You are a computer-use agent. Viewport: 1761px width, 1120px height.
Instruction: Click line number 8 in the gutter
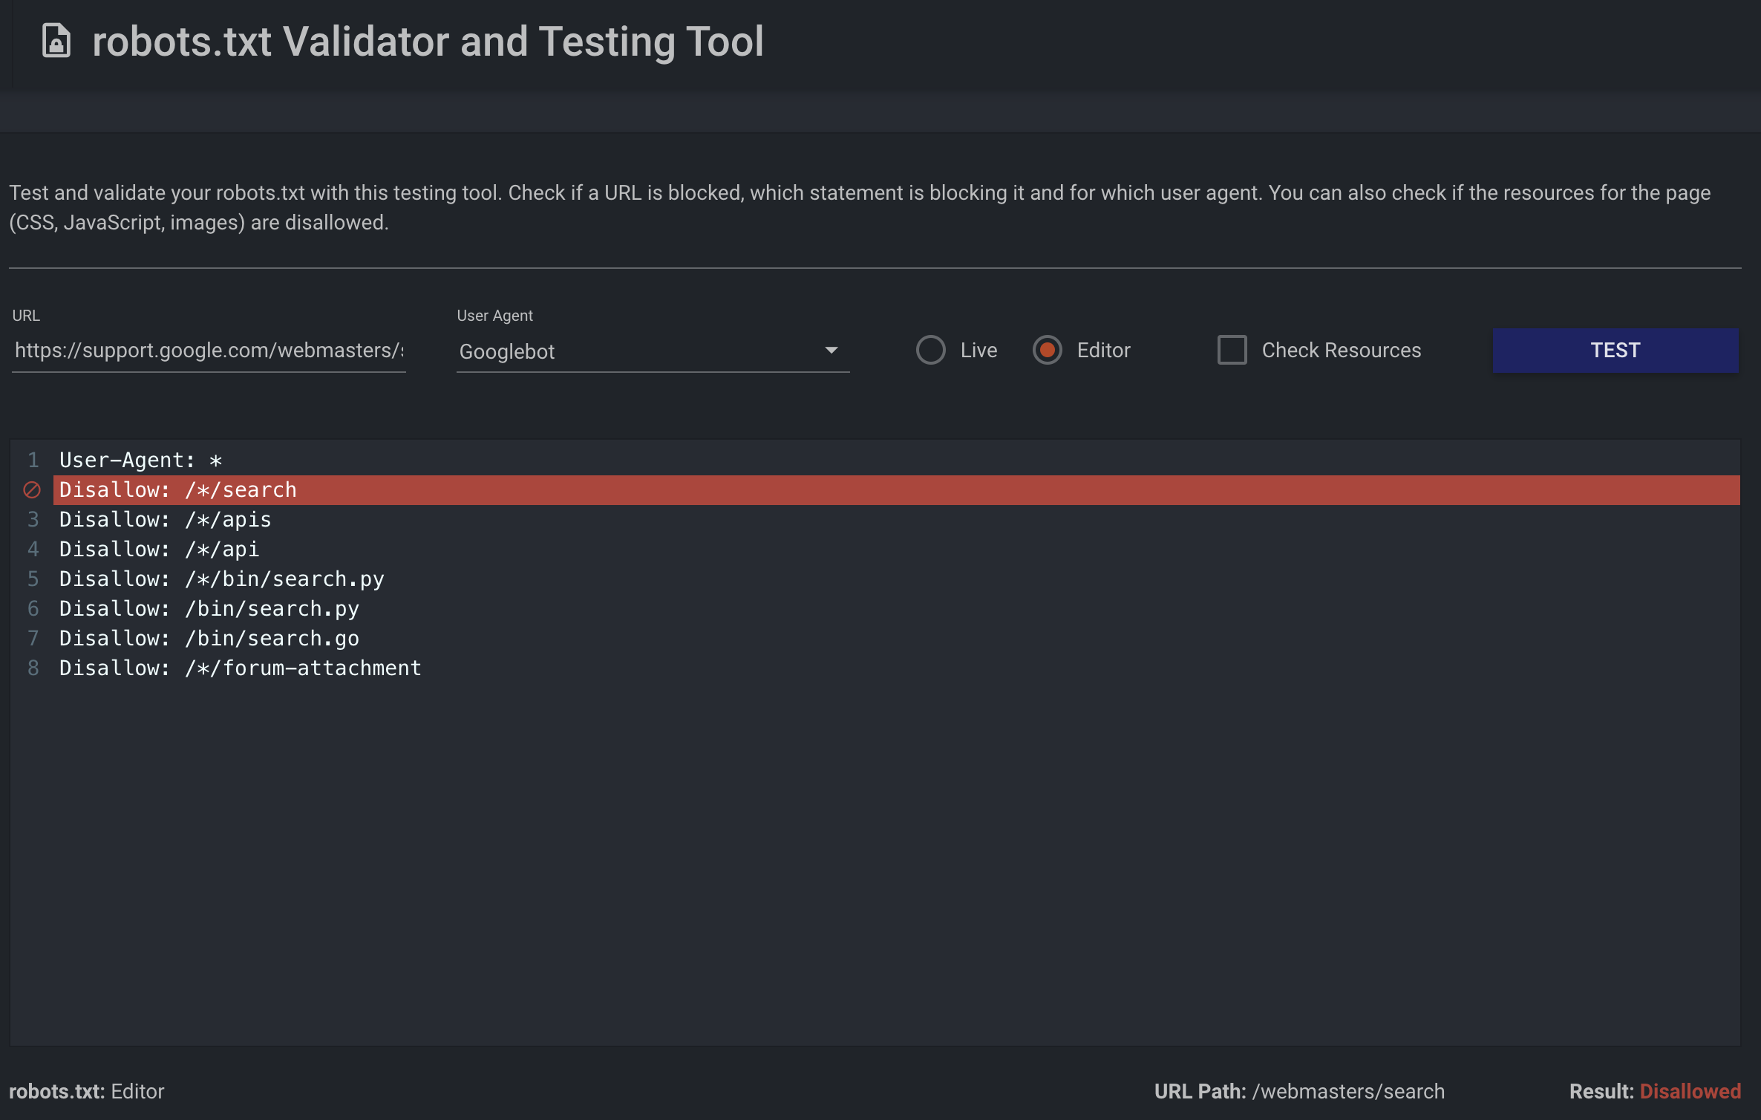33,668
